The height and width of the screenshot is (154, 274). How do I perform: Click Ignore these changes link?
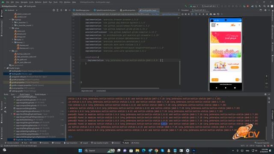point(170,14)
